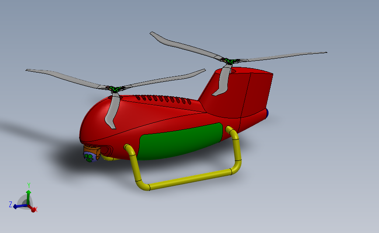Select the rounded red nose of the fuselage
The width and height of the screenshot is (379, 233).
pyautogui.click(x=97, y=121)
